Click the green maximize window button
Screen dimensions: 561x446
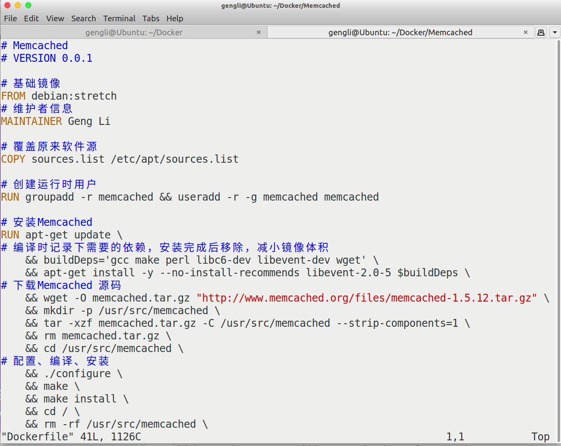[x=28, y=5]
